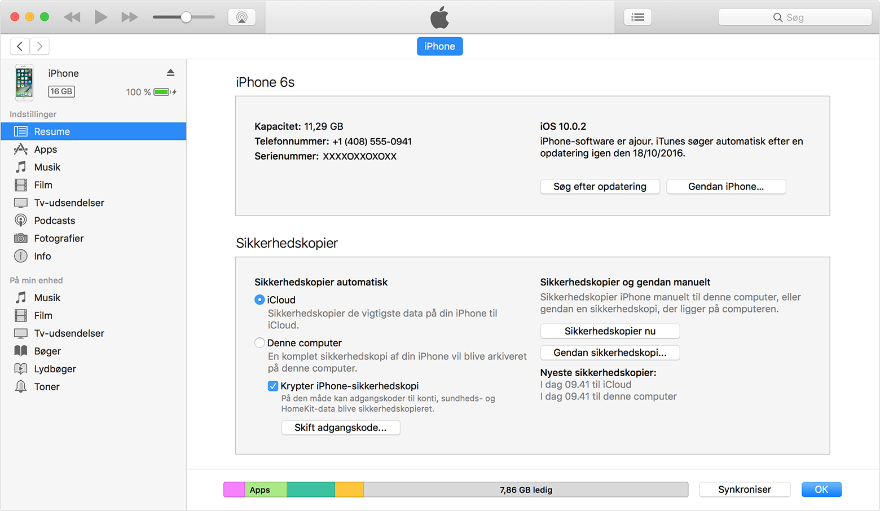The image size is (880, 511).
Task: Select the iCloud backup radio button
Action: pos(259,299)
